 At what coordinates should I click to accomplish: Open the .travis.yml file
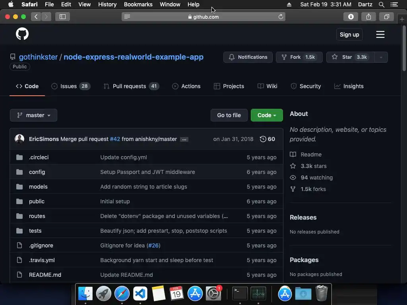pos(42,260)
